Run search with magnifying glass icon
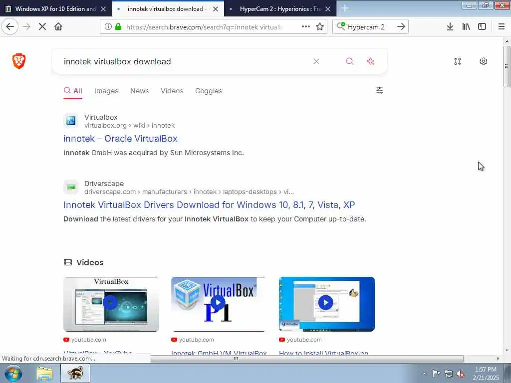Image resolution: width=511 pixels, height=383 pixels. click(350, 61)
